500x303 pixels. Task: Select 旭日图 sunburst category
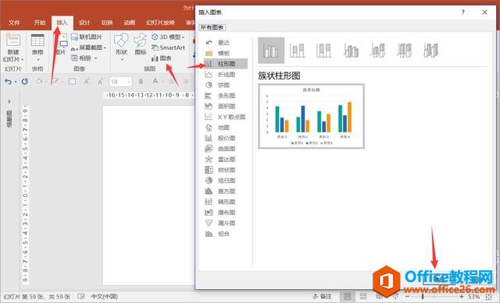pos(226,181)
